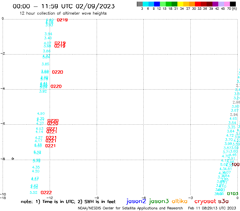Click the 'NOAA/NESDIS Center for Satellite Applications and Research' credit

pyautogui.click(x=130, y=208)
